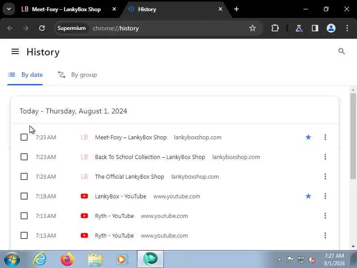Screen dimensions: 357x268
Task: Open the Extensions puzzle icon
Action: 275,28
